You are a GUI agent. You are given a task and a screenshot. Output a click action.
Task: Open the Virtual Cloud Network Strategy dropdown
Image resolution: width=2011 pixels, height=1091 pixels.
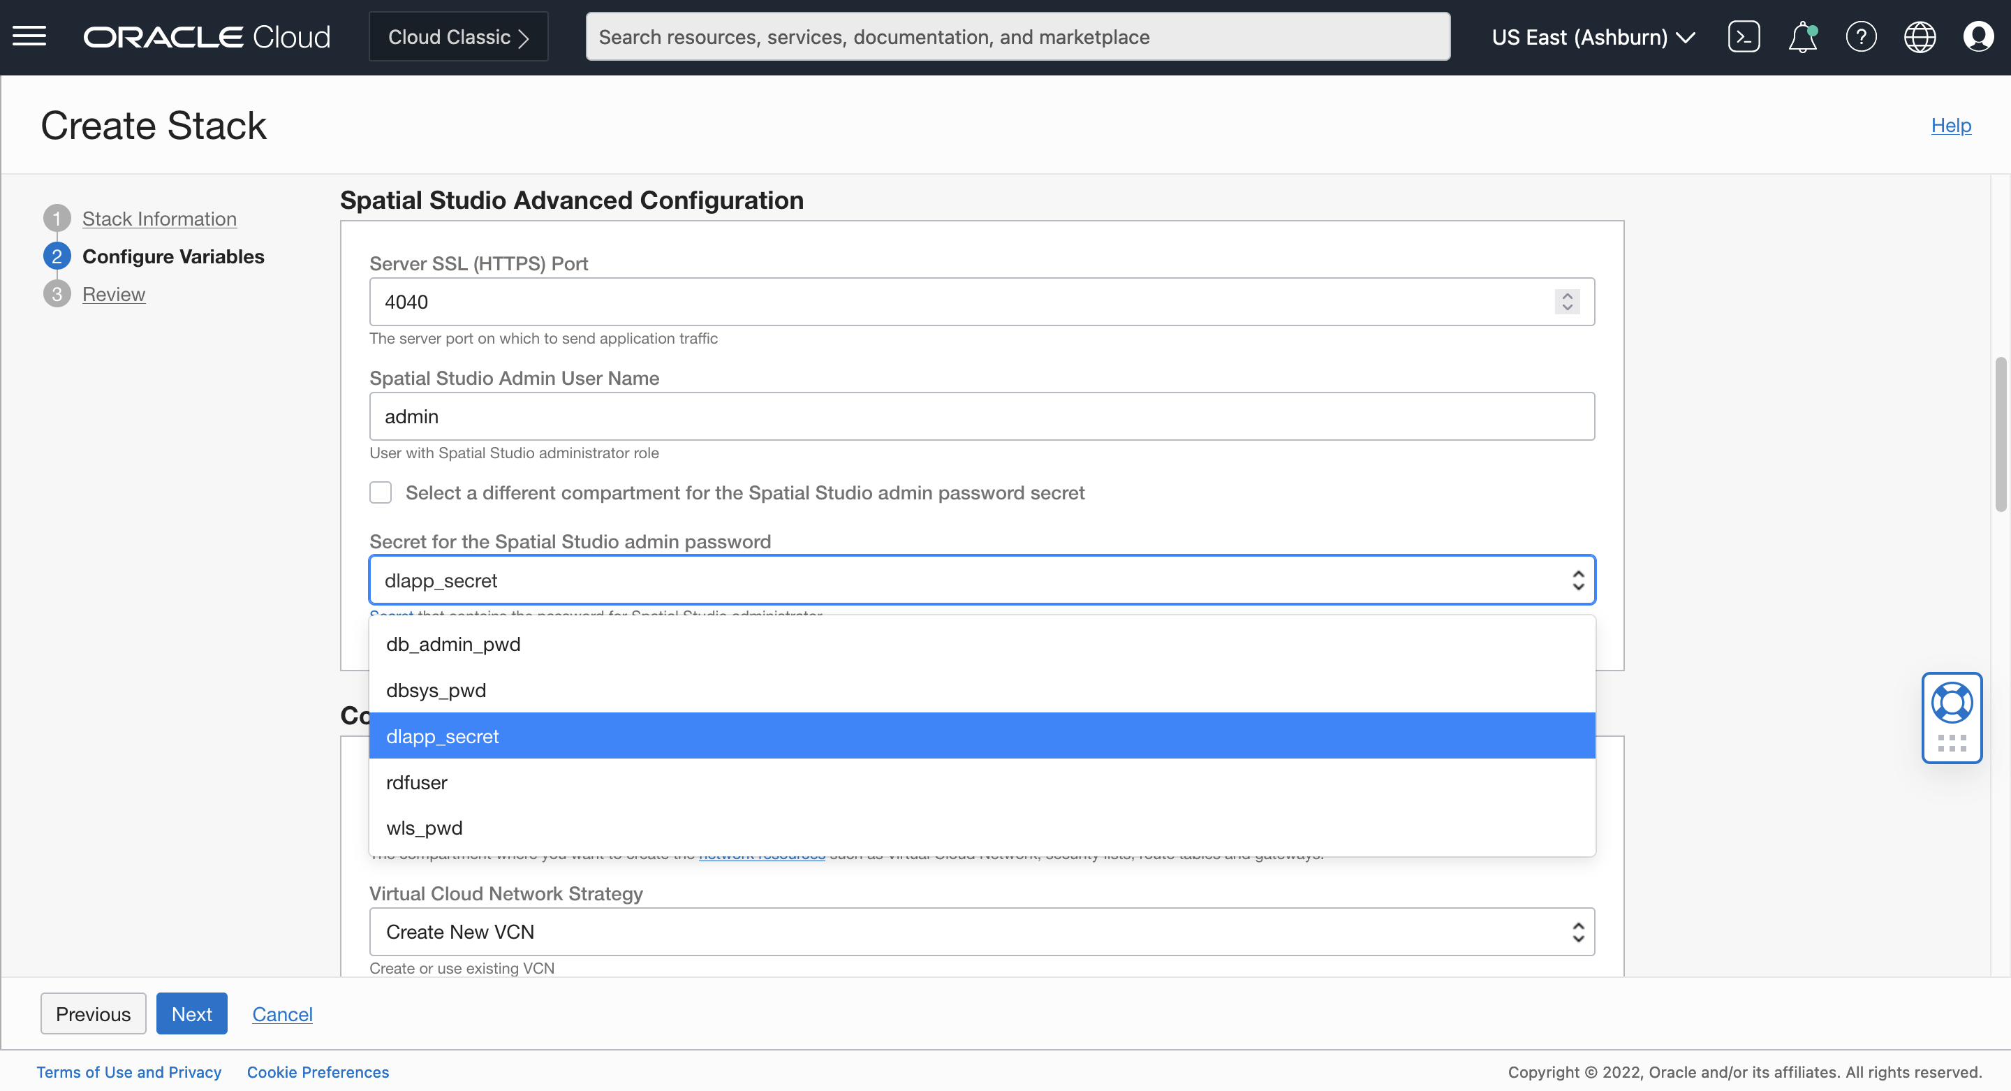point(981,932)
